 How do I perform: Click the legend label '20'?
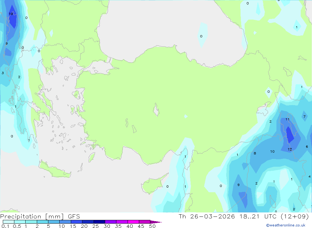click(x=84, y=226)
